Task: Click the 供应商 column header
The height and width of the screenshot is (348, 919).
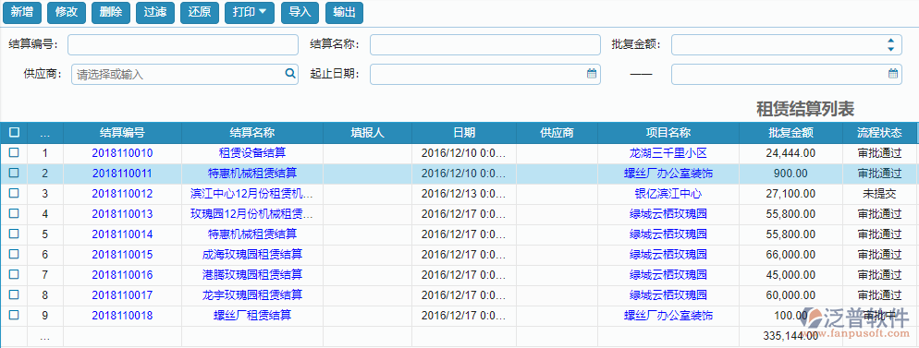Action: [x=557, y=133]
